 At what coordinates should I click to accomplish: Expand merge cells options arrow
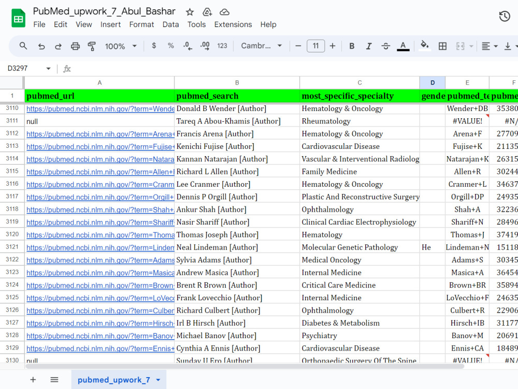[x=471, y=46]
